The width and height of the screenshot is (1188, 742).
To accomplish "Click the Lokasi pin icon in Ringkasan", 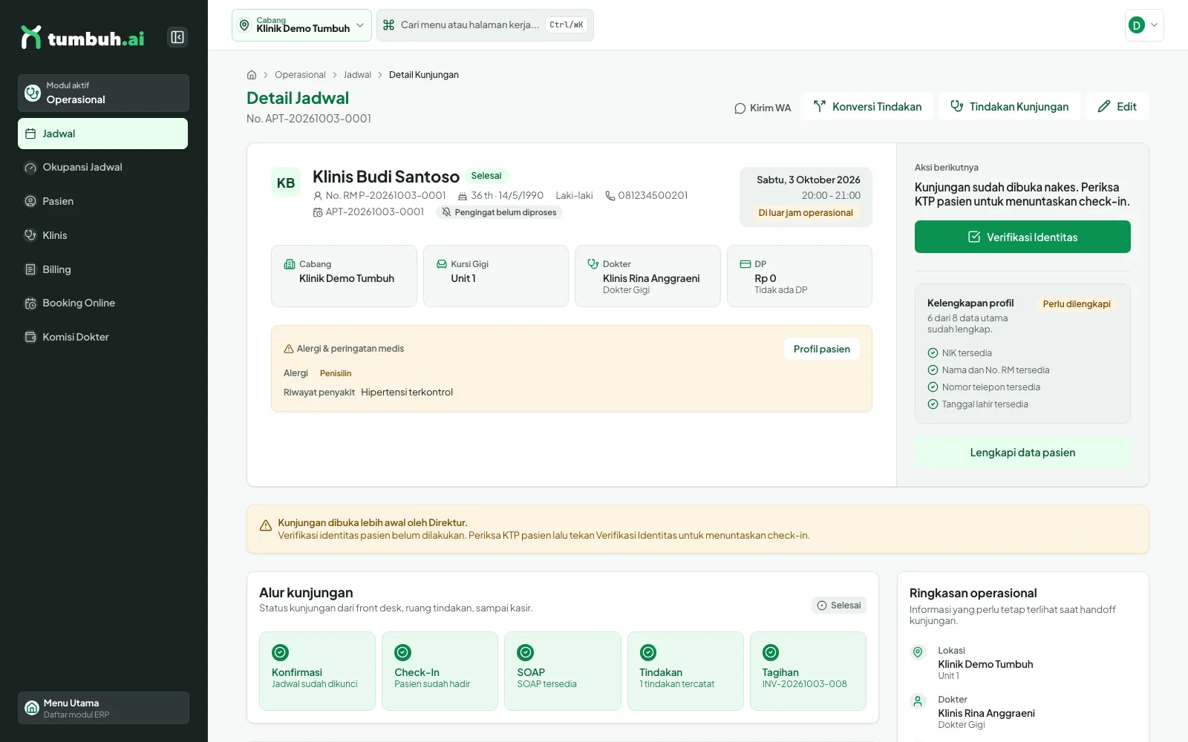I will pos(918,652).
